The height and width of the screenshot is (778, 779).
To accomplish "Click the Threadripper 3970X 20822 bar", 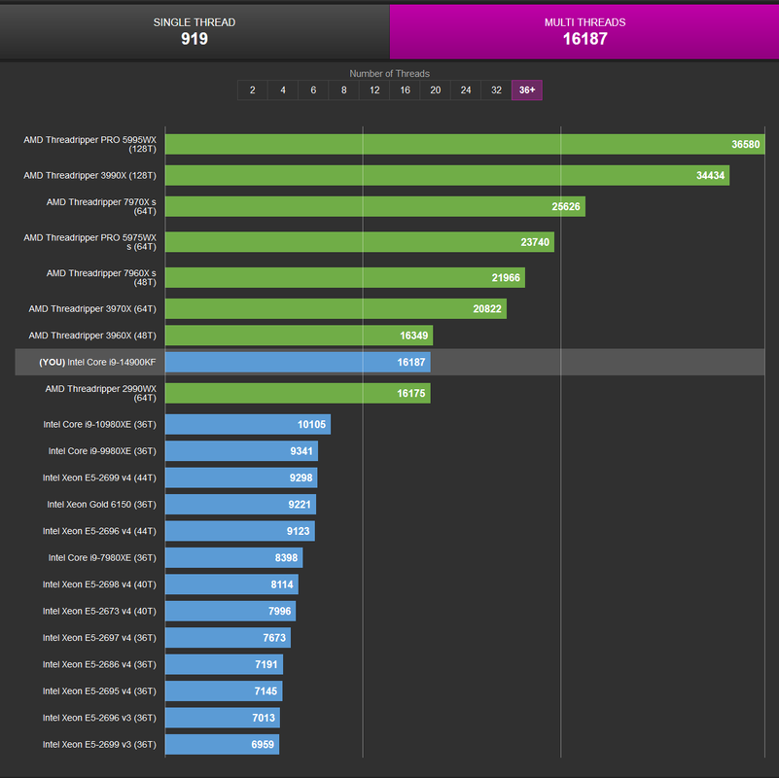I will [336, 308].
